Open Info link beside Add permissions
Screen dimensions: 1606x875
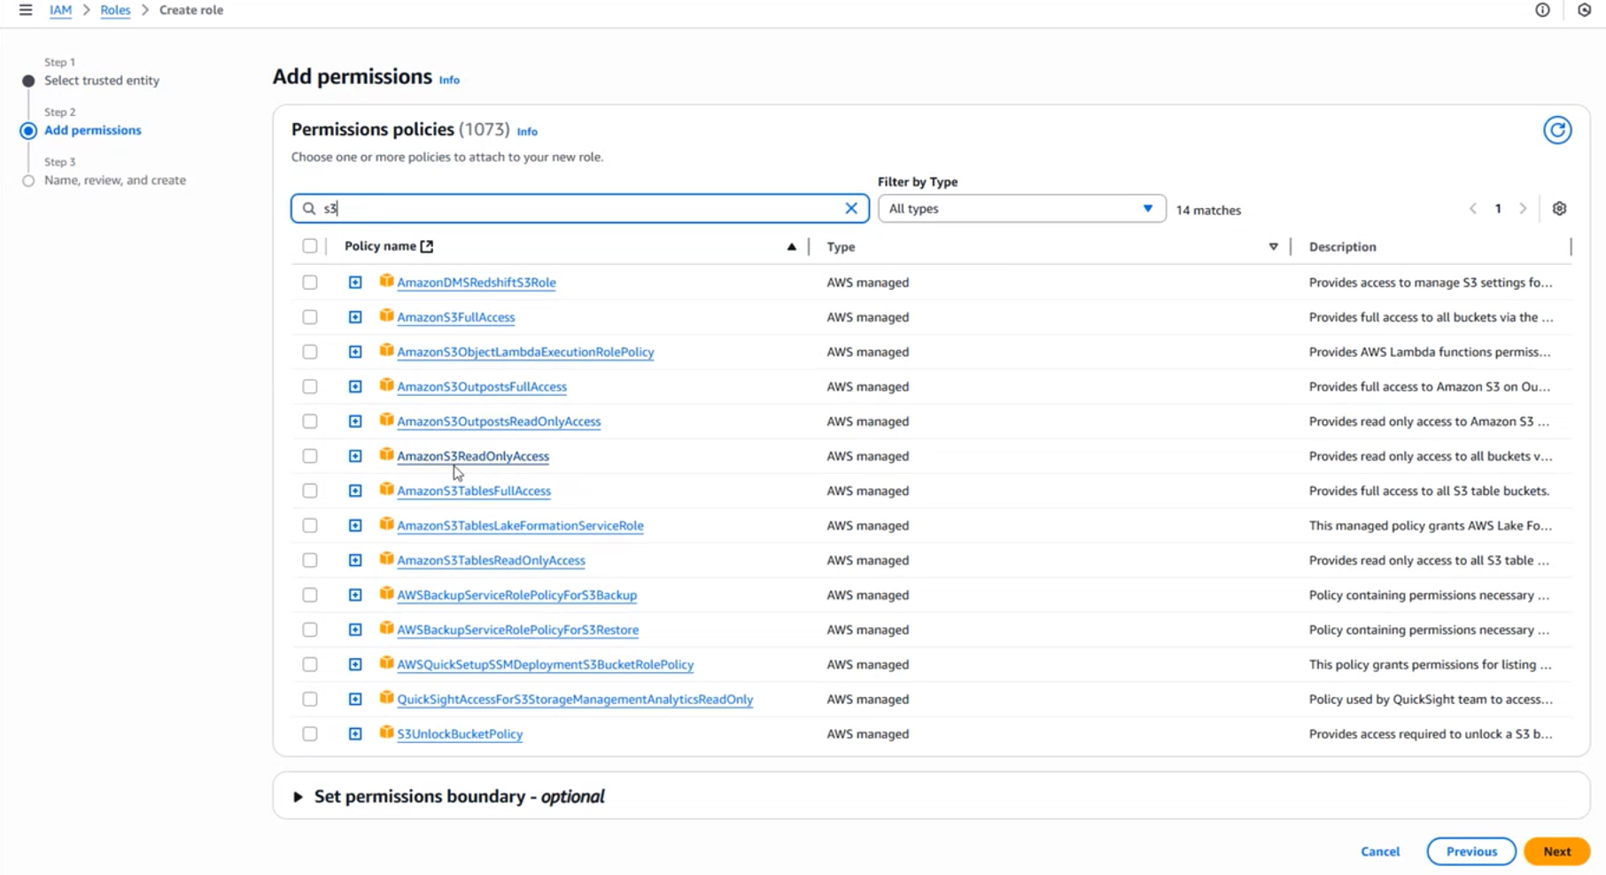[x=449, y=80]
